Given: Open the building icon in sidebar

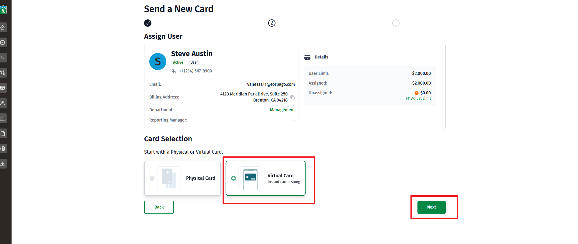Looking at the screenshot, I should (x=3, y=118).
